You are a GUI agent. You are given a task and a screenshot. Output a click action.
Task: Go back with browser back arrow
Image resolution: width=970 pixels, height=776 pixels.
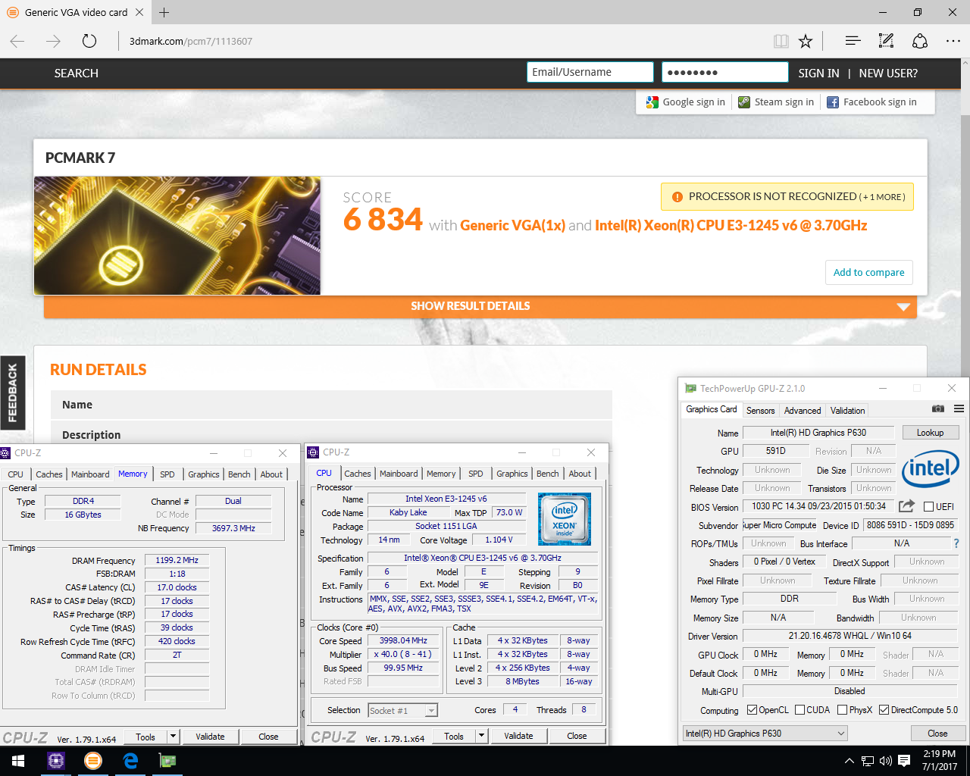17,41
